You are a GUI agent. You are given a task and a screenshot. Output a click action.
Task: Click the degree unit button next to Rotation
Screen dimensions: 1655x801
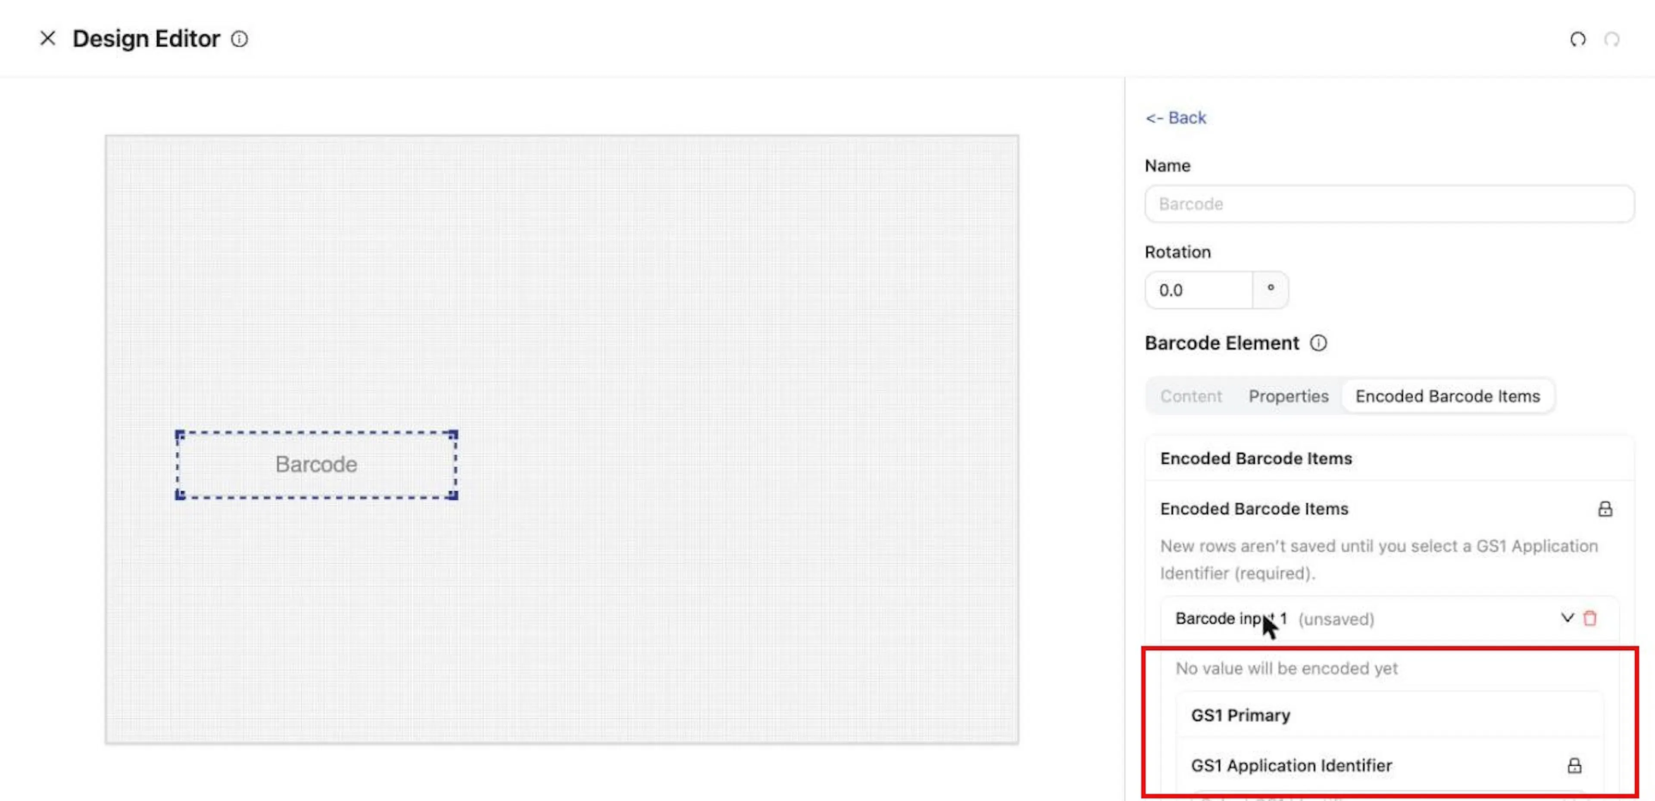pos(1270,290)
